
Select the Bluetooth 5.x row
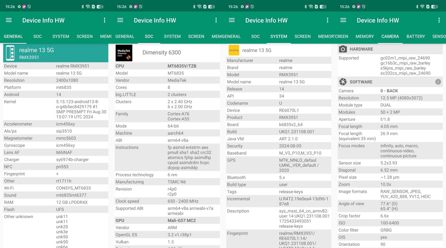click(x=279, y=177)
